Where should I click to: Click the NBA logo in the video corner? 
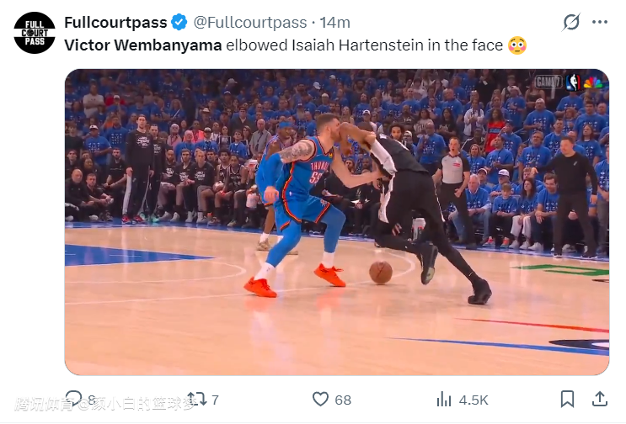click(573, 82)
